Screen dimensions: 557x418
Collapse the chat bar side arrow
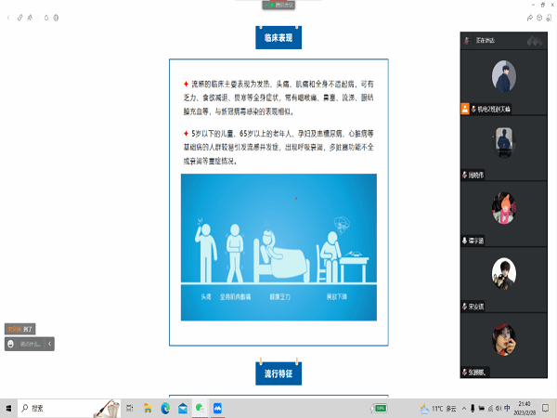(50, 344)
